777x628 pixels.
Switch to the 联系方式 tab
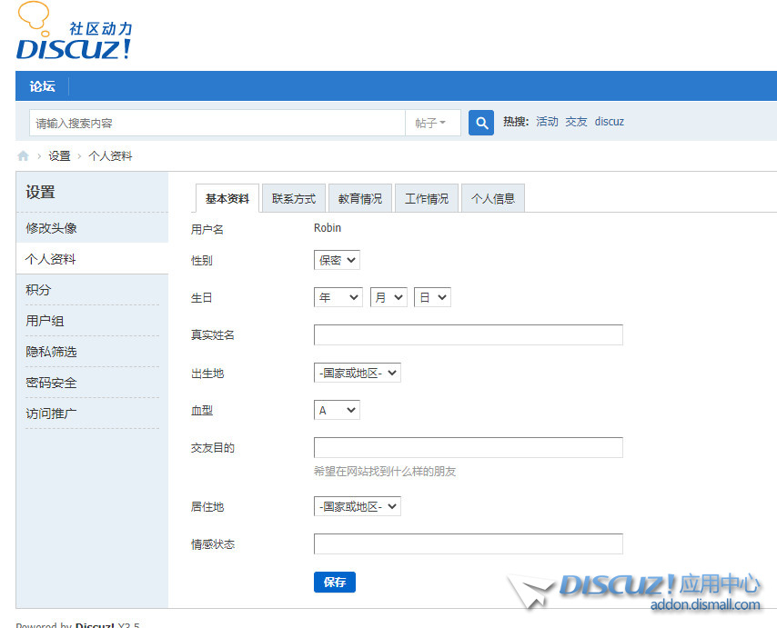point(293,197)
